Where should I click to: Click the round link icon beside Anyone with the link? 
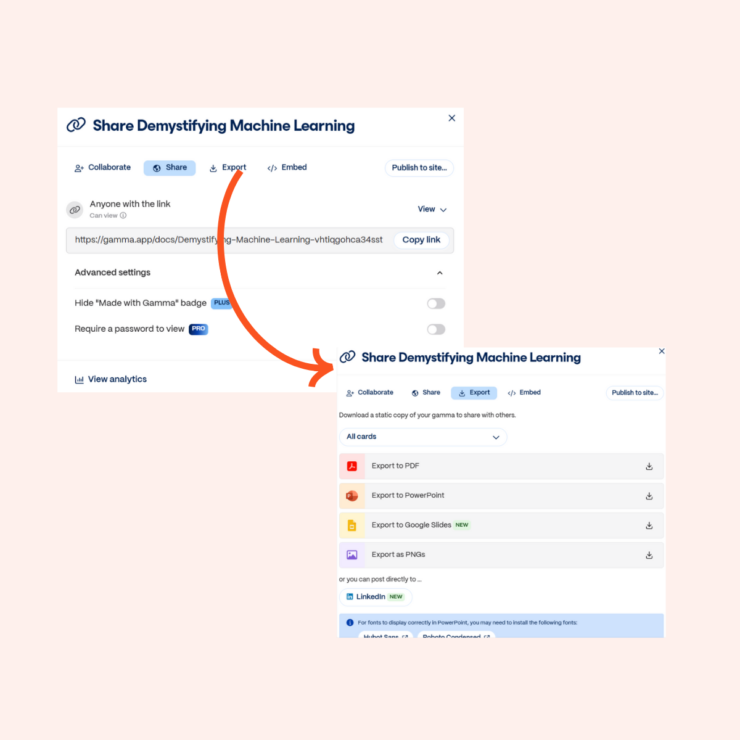[x=75, y=210]
